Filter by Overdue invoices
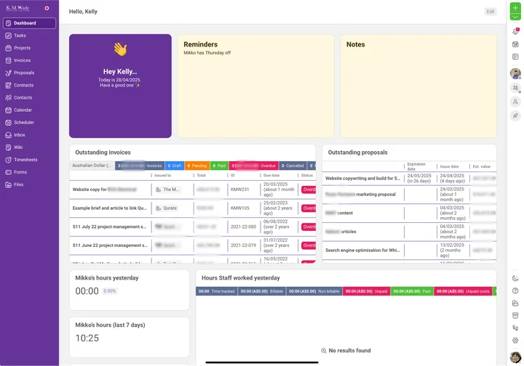 coord(254,166)
